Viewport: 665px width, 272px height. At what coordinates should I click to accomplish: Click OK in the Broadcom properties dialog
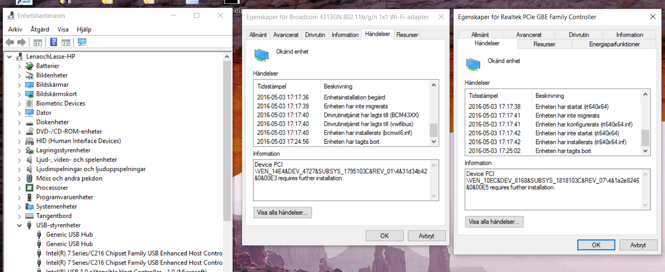tap(385, 236)
